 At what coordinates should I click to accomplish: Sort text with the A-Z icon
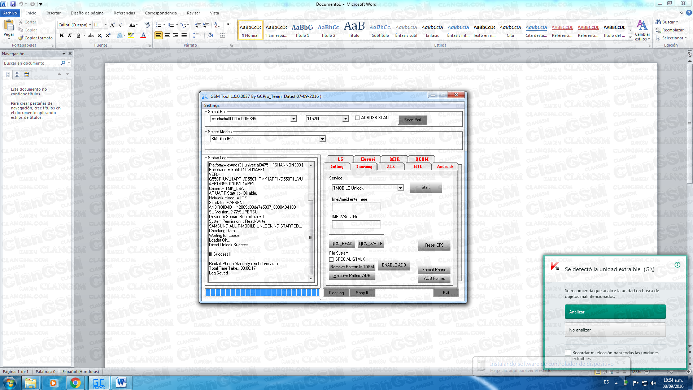(x=217, y=25)
